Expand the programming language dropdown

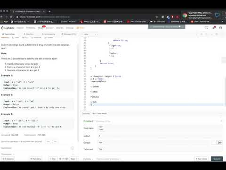tap(90, 34)
